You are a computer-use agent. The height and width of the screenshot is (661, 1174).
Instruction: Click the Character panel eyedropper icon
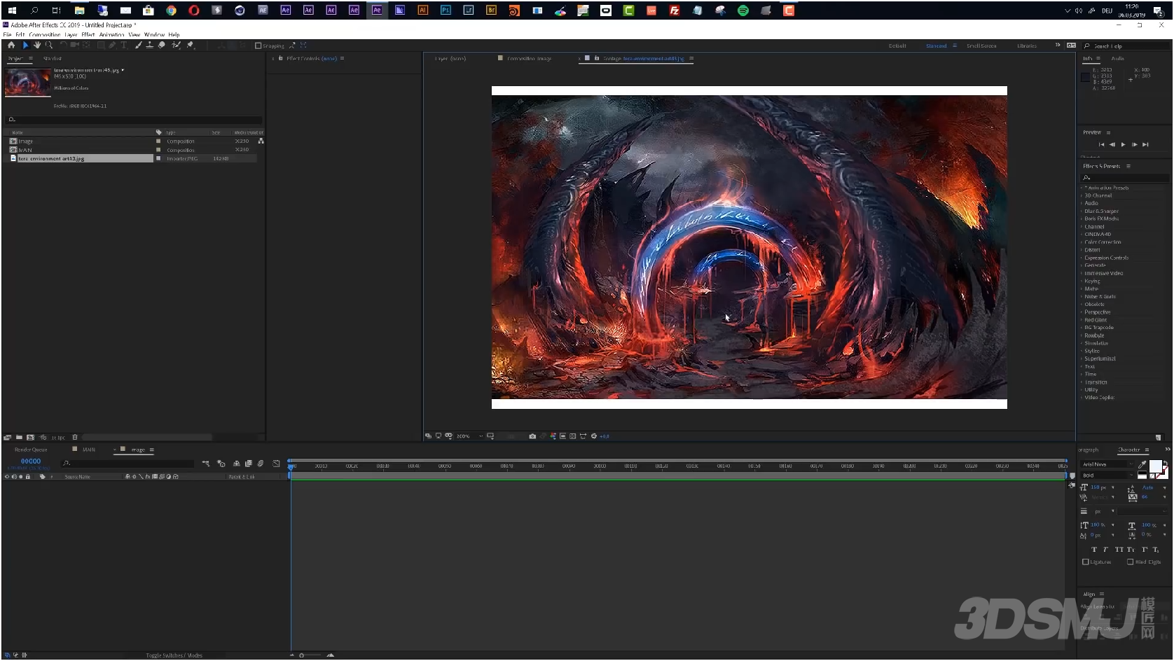coord(1142,464)
